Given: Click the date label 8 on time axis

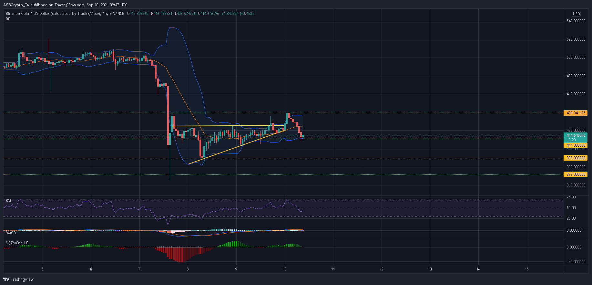Looking at the screenshot, I should (x=188, y=269).
